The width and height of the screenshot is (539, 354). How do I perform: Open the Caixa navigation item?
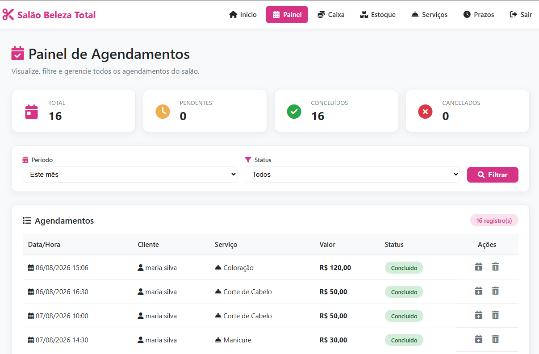click(x=331, y=15)
